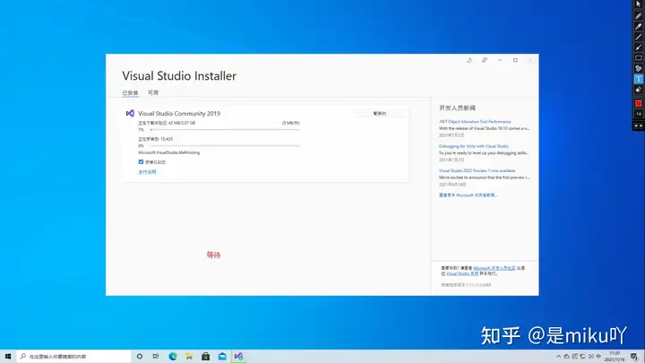Viewport: 645px width, 363px height.
Task: Minimize the Visual Studio Installer window
Action: click(500, 60)
